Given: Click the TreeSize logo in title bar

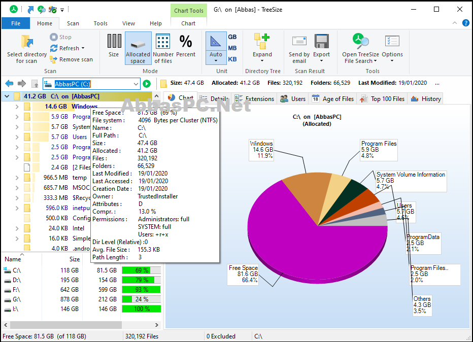Looking at the screenshot, I should click(x=14, y=9).
